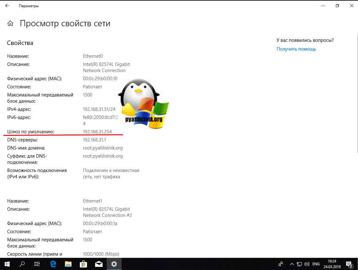Go back with the arrow in title bar
This screenshot has height=270, width=358.
[x=7, y=6]
